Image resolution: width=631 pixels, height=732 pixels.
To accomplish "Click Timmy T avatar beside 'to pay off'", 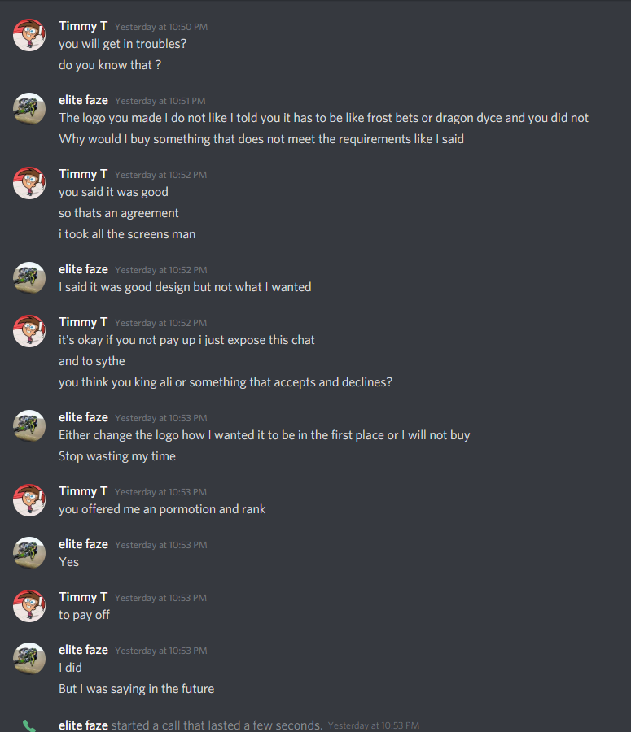I will (29, 606).
